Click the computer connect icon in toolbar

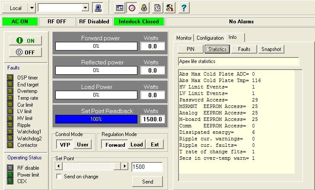click(98, 8)
